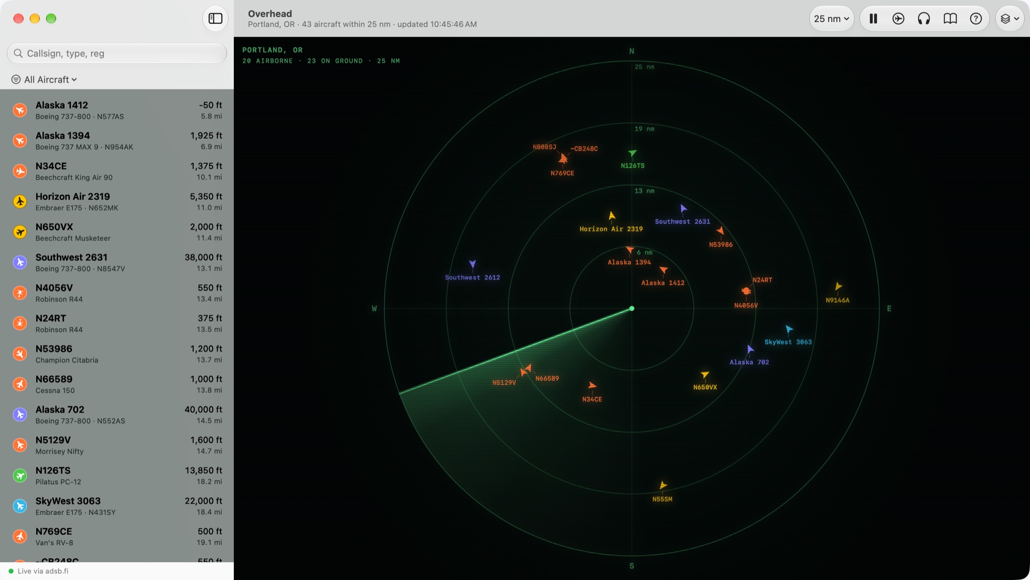
Task: Click N650VX yellow plane icon in list
Action: [x=20, y=232]
